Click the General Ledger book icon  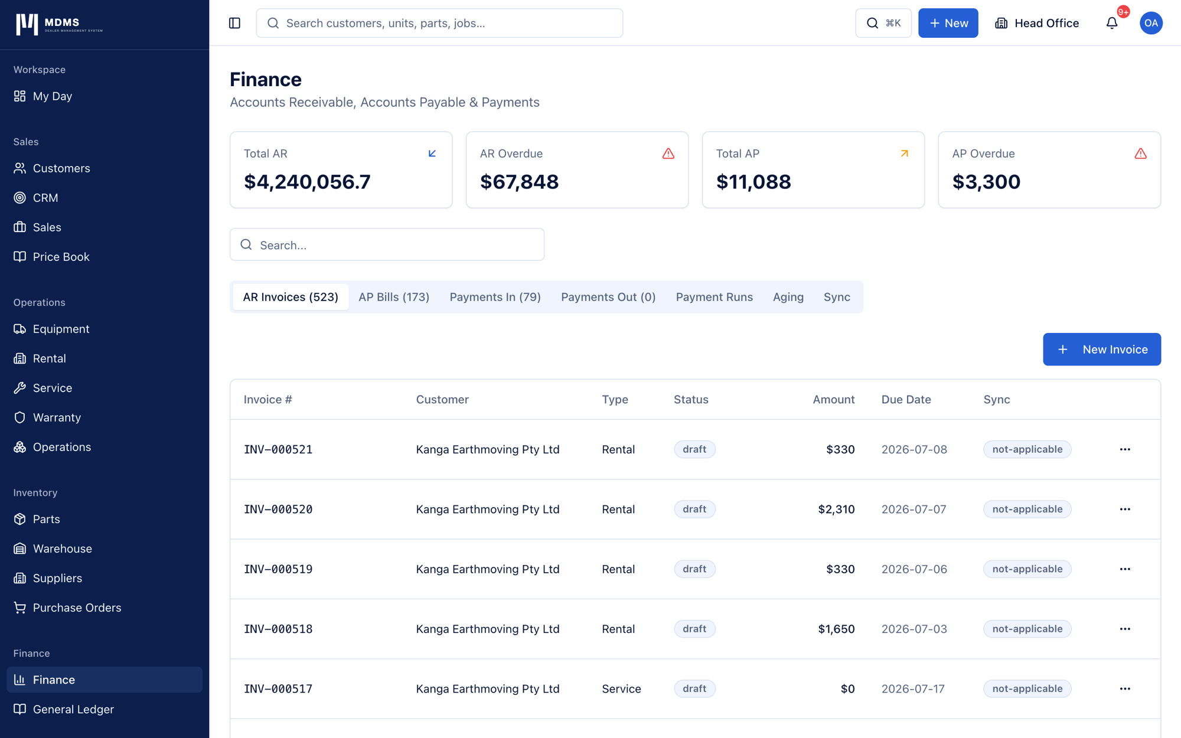point(20,709)
